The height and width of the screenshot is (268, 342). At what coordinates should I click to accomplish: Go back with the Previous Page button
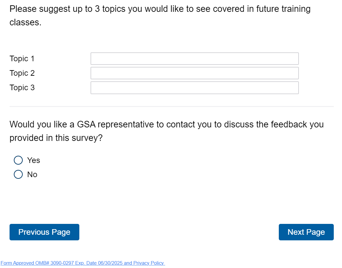(x=44, y=232)
